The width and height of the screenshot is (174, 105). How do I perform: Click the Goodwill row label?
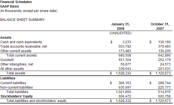pos(7,60)
